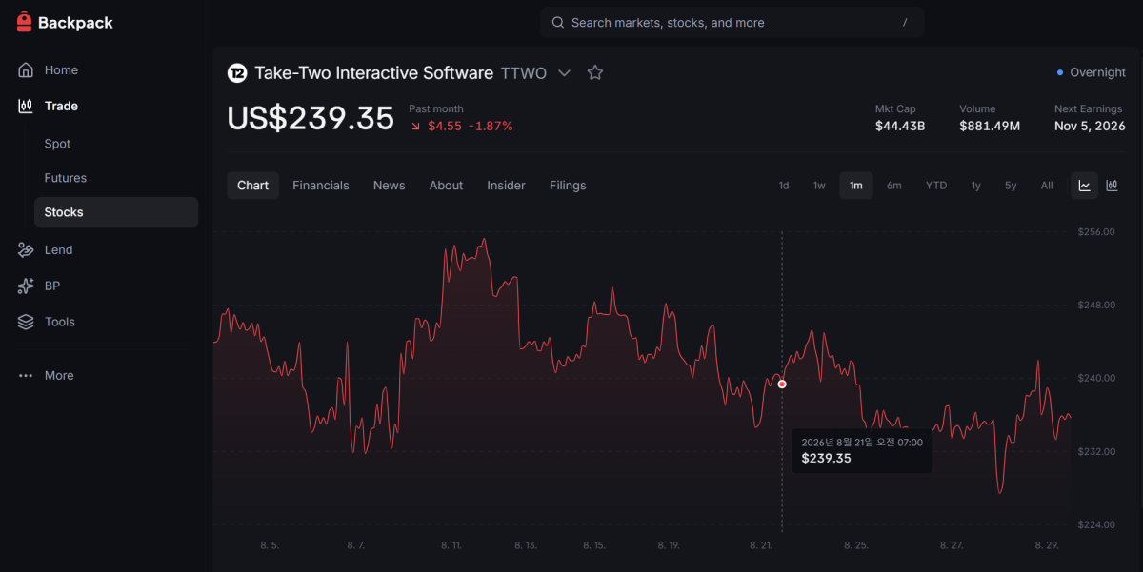Screen dimensions: 1143x572
Task: Click the BP sparkle icon
Action: pyautogui.click(x=26, y=286)
